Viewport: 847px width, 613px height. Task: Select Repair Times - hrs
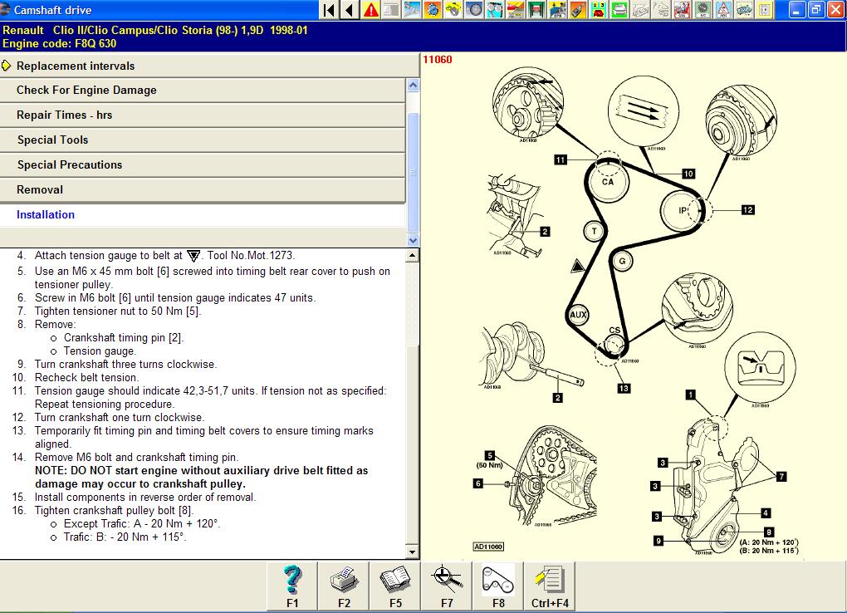point(203,115)
